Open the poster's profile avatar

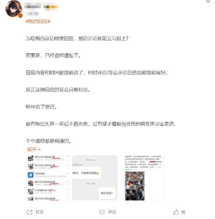point(14,9)
